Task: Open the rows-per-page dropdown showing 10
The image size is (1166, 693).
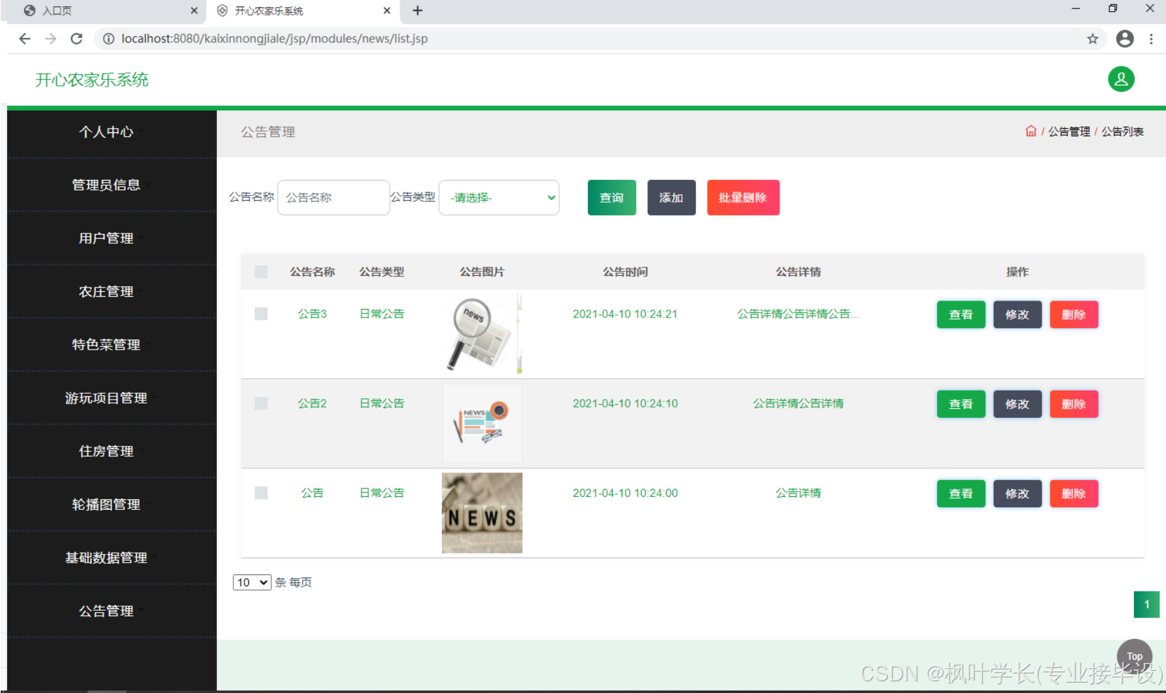Action: (252, 582)
